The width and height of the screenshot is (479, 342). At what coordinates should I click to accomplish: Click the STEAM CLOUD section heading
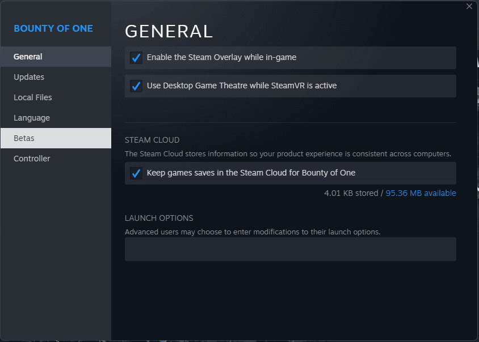click(152, 140)
